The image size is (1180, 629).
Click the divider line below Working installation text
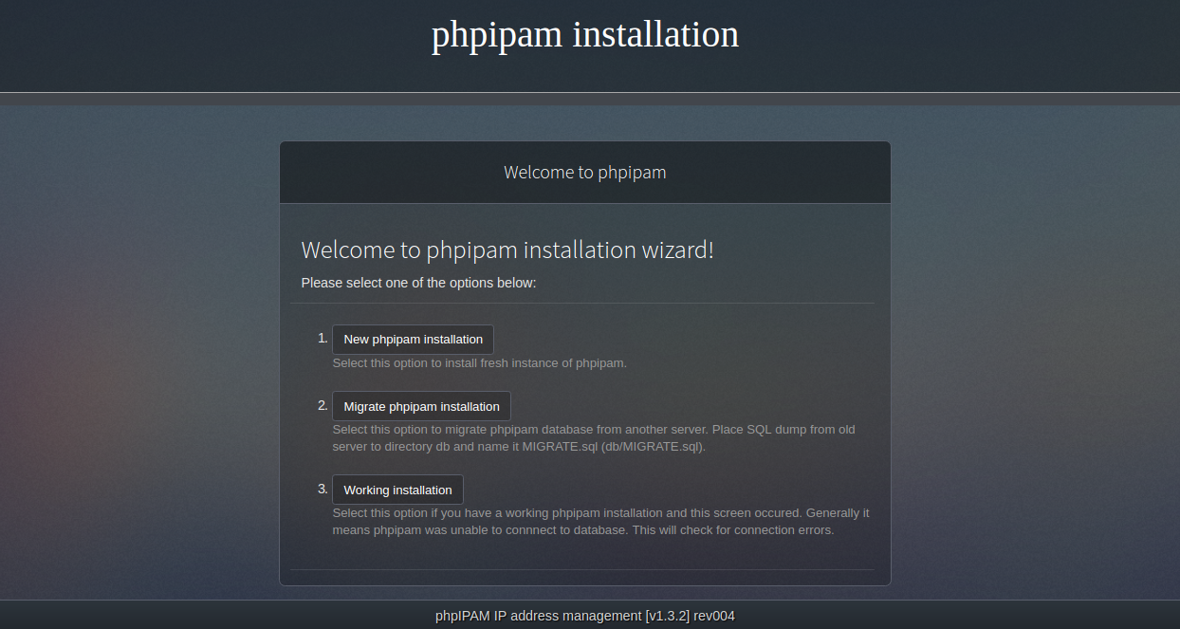coord(582,570)
